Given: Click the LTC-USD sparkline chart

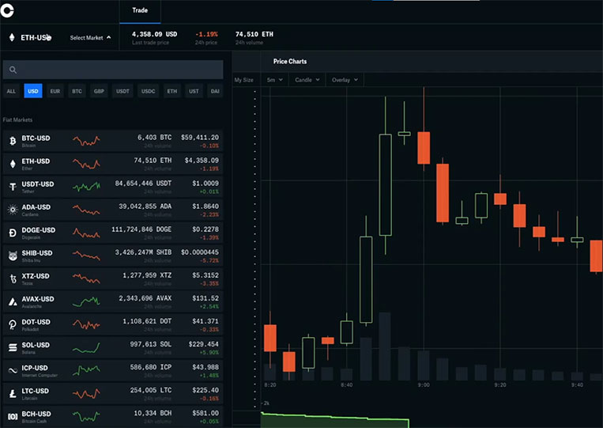Looking at the screenshot, I should click(86, 394).
